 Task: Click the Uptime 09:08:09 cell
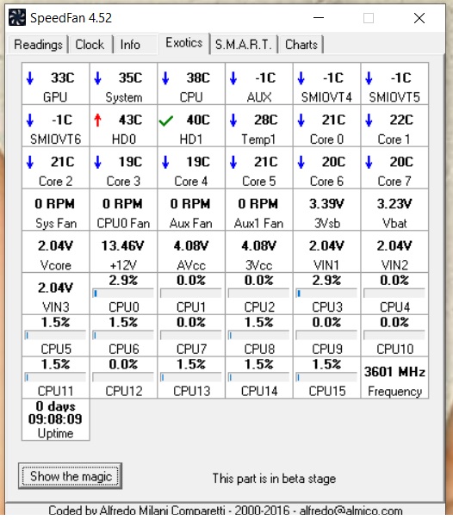[56, 420]
